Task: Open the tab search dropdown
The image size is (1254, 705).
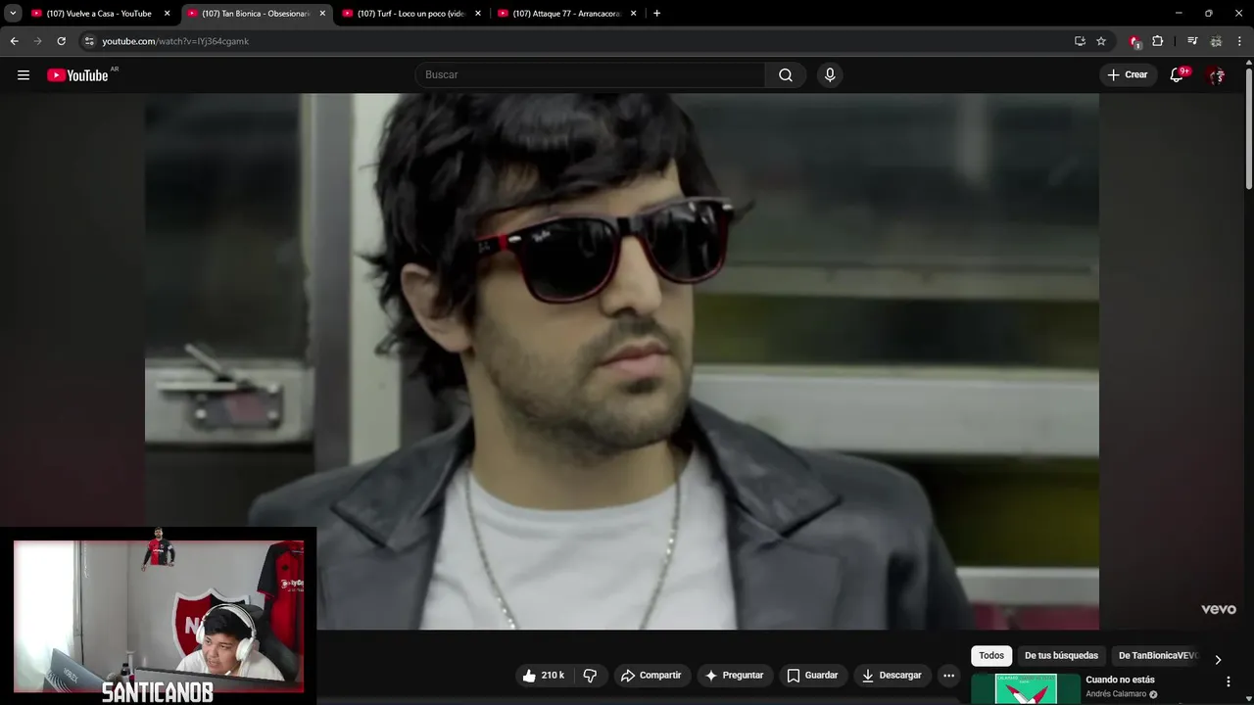Action: [13, 14]
